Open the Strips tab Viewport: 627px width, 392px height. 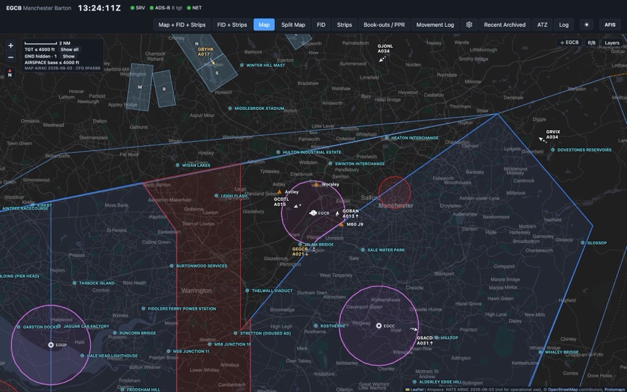[344, 25]
